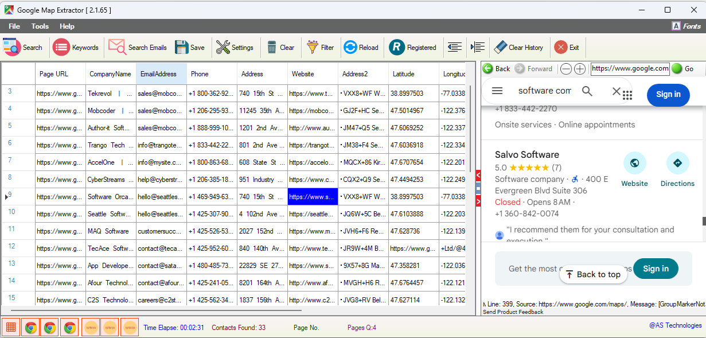Click the Clear trash can button
706x338 pixels.
click(281, 48)
